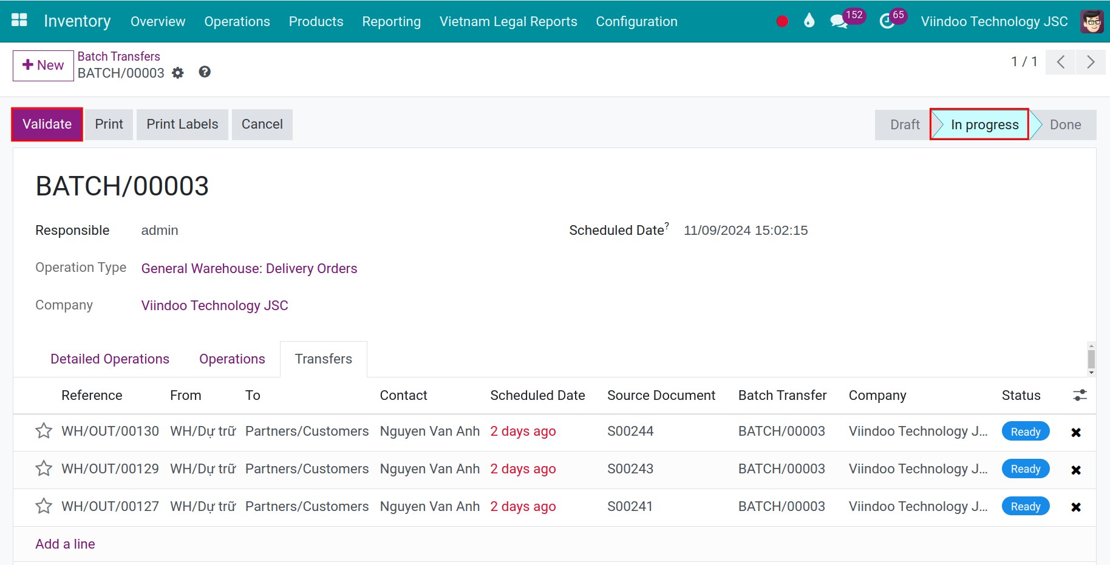Cancel the batch transfer
The image size is (1110, 565).
coord(262,124)
